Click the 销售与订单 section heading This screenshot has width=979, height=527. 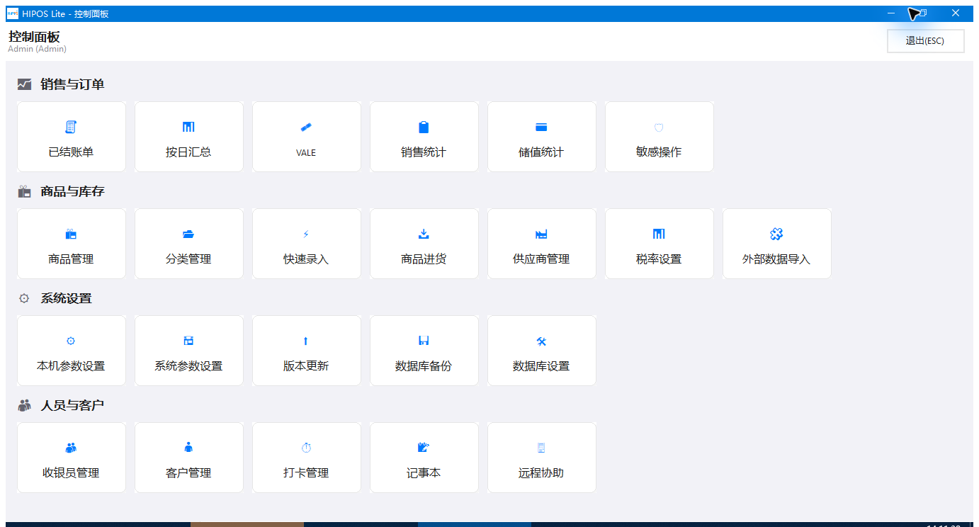pos(72,84)
